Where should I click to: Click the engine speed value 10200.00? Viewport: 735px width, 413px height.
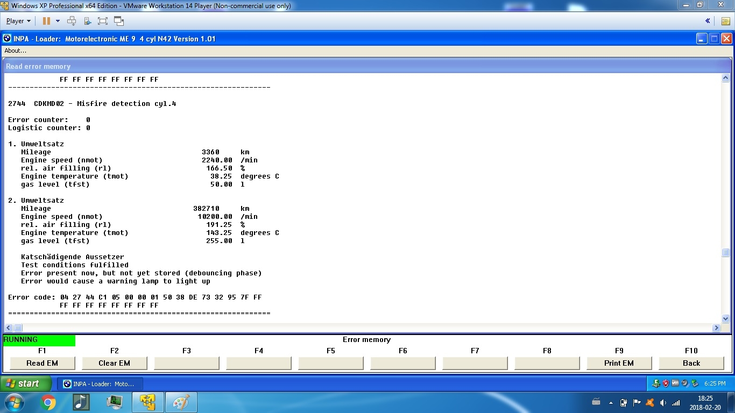[x=215, y=217]
